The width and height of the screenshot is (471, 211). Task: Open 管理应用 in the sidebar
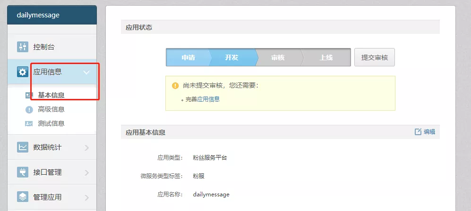[x=52, y=197]
